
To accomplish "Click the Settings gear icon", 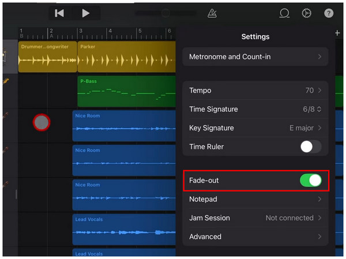I will pyautogui.click(x=306, y=13).
